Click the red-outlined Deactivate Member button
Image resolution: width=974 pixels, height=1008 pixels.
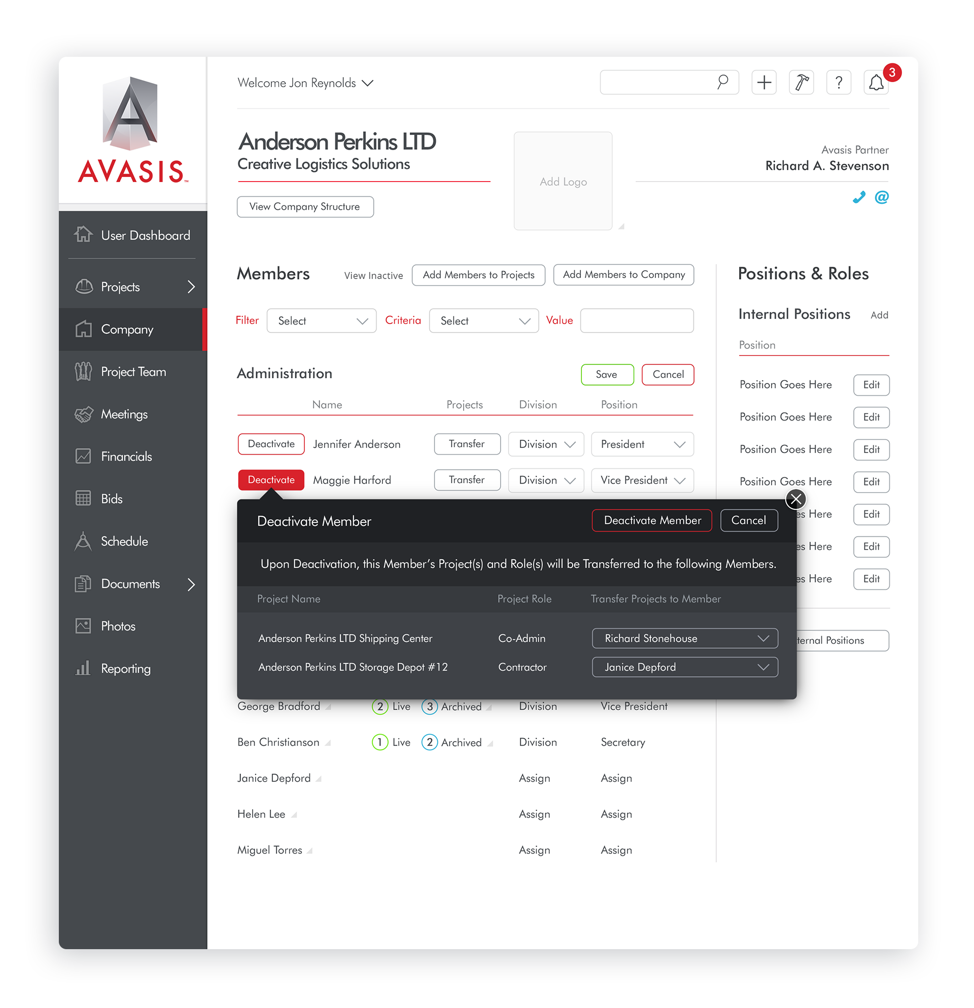651,520
